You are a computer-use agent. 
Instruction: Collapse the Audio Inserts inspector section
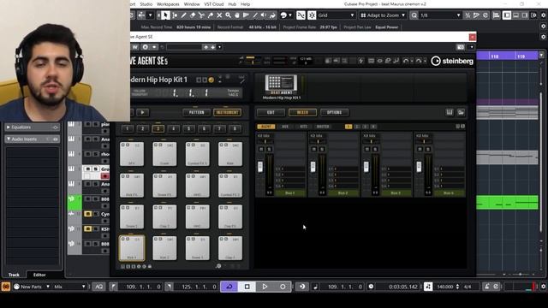33,139
